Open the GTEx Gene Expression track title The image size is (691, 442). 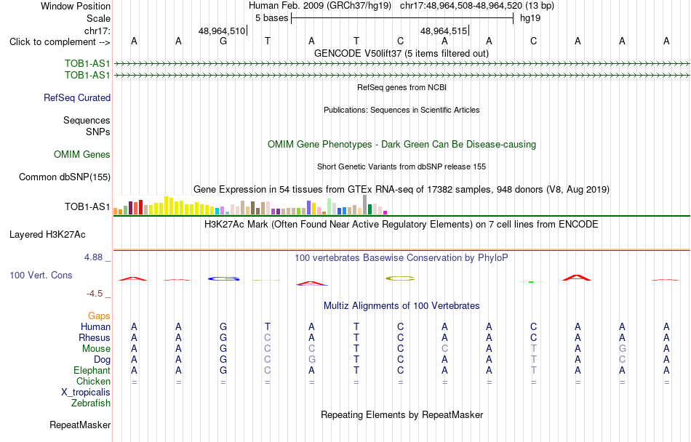point(402,190)
